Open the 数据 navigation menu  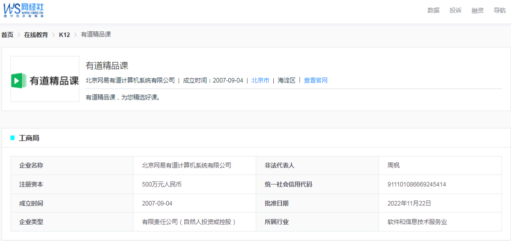pos(433,10)
